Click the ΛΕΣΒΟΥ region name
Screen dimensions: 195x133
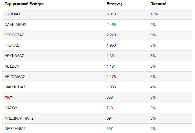[x=12, y=66]
